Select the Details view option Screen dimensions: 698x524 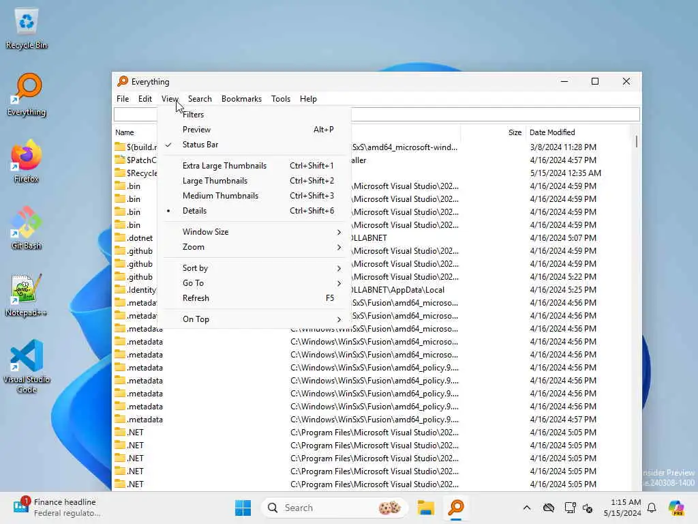(255, 211)
